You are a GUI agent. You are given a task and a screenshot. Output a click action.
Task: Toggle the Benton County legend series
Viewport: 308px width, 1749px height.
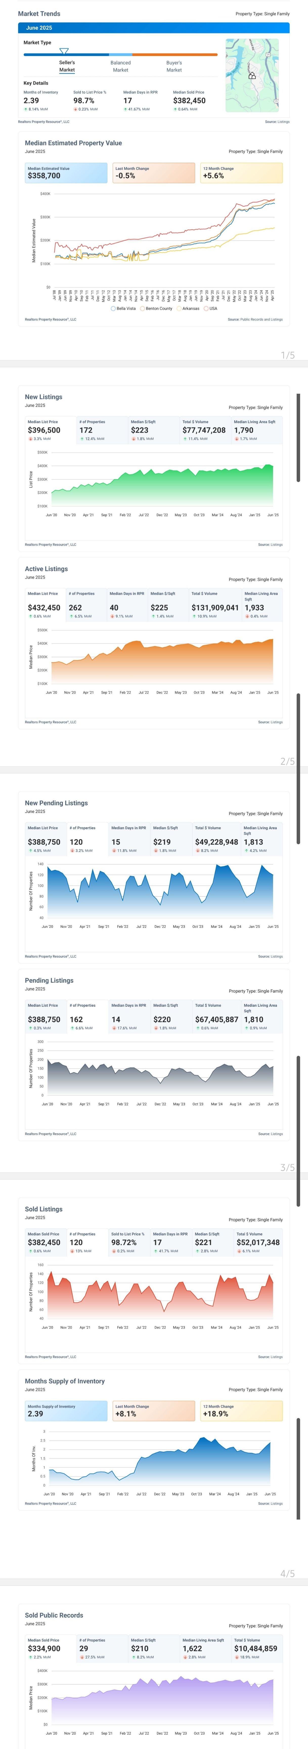point(157,308)
